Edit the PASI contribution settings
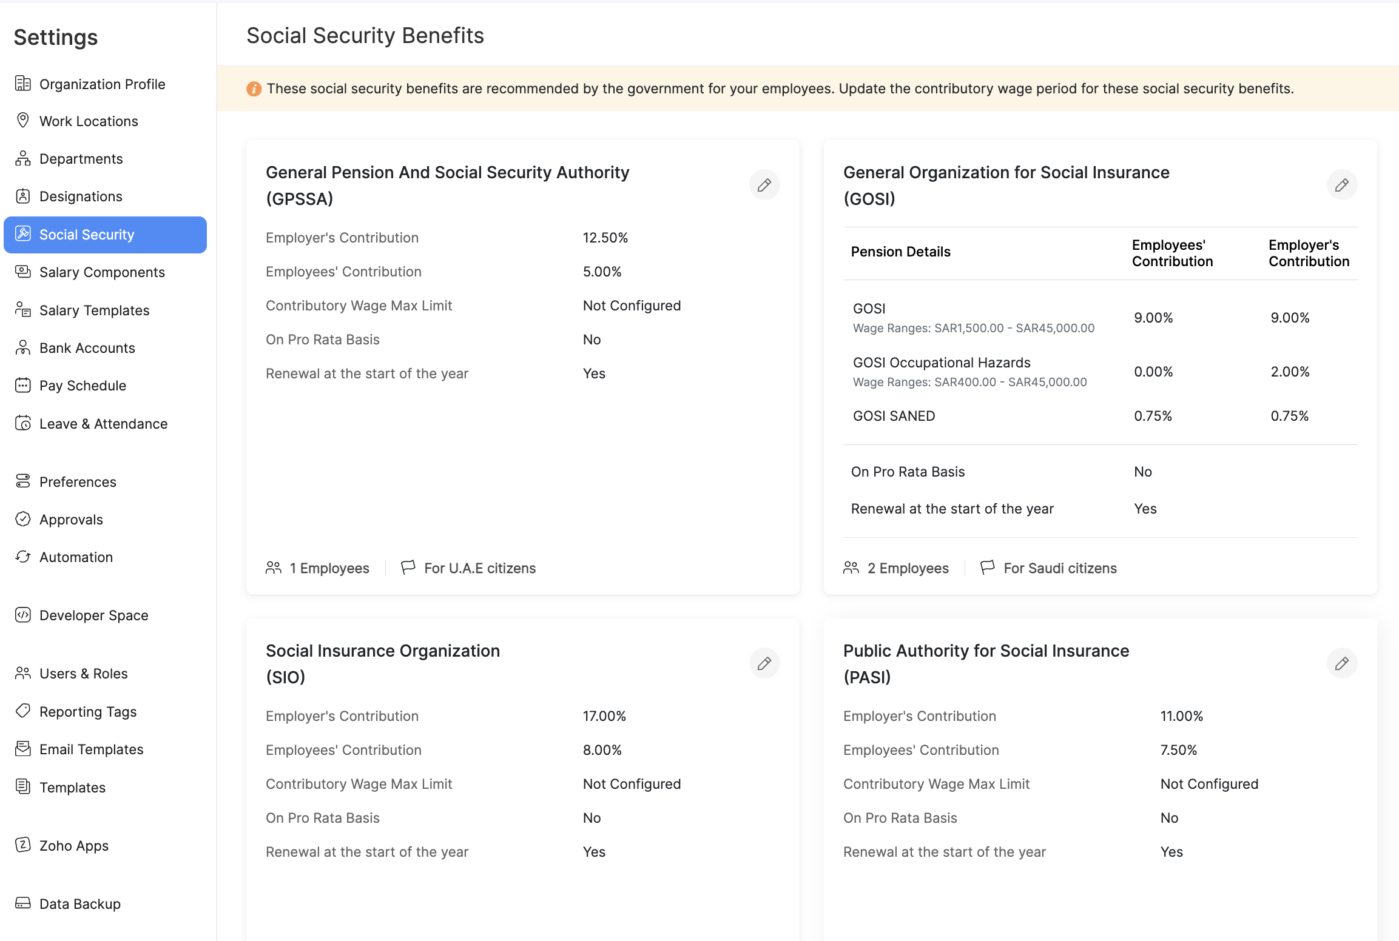 tap(1342, 663)
